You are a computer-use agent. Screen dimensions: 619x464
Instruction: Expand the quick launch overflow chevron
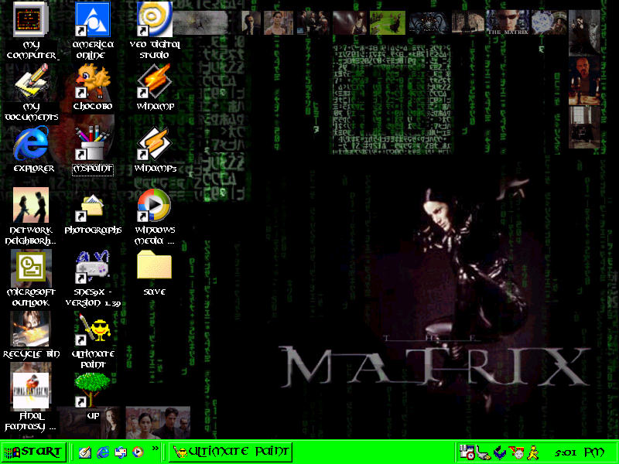(156, 449)
